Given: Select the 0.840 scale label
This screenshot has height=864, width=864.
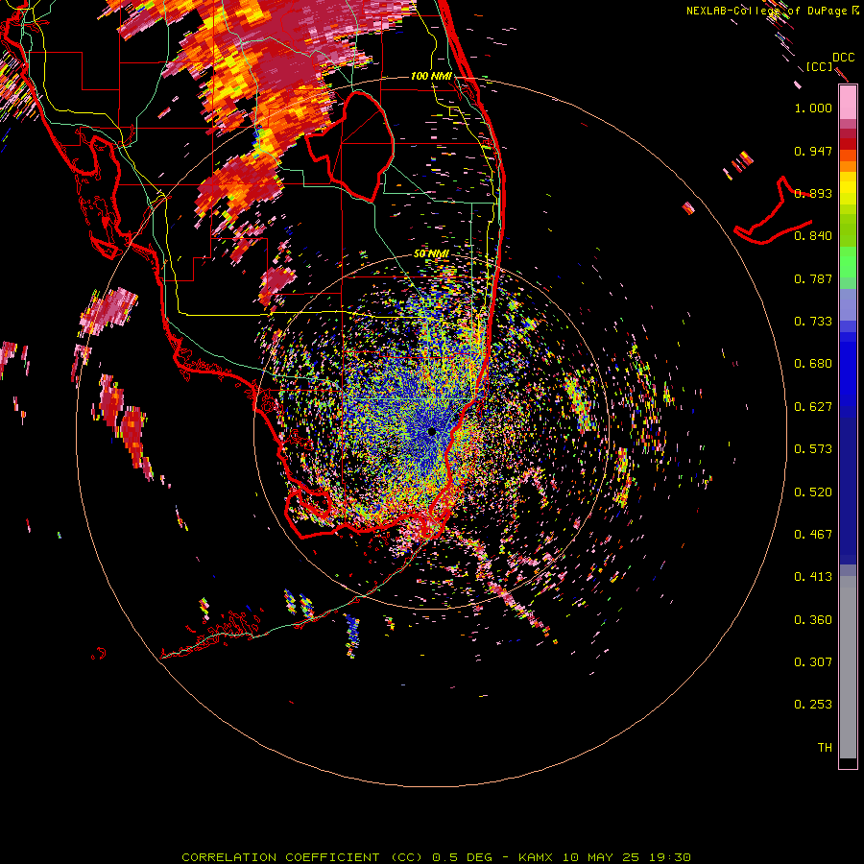Looking at the screenshot, I should tap(813, 236).
